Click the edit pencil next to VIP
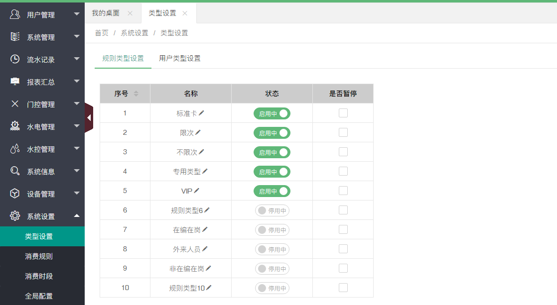Viewport: 557px width, 305px height. click(x=197, y=191)
